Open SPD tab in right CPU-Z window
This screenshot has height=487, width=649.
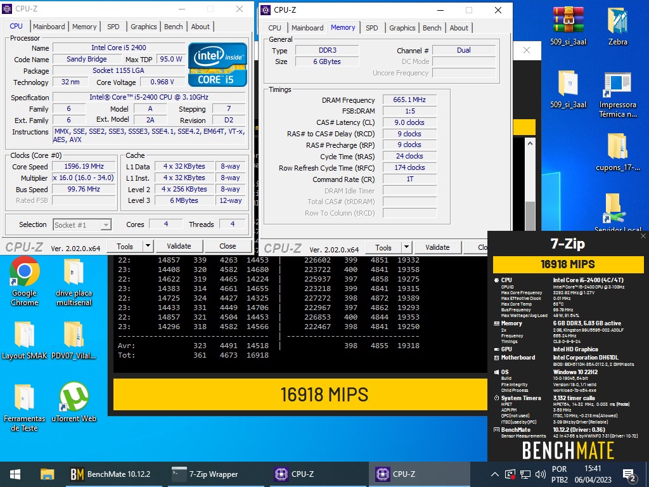tap(371, 28)
